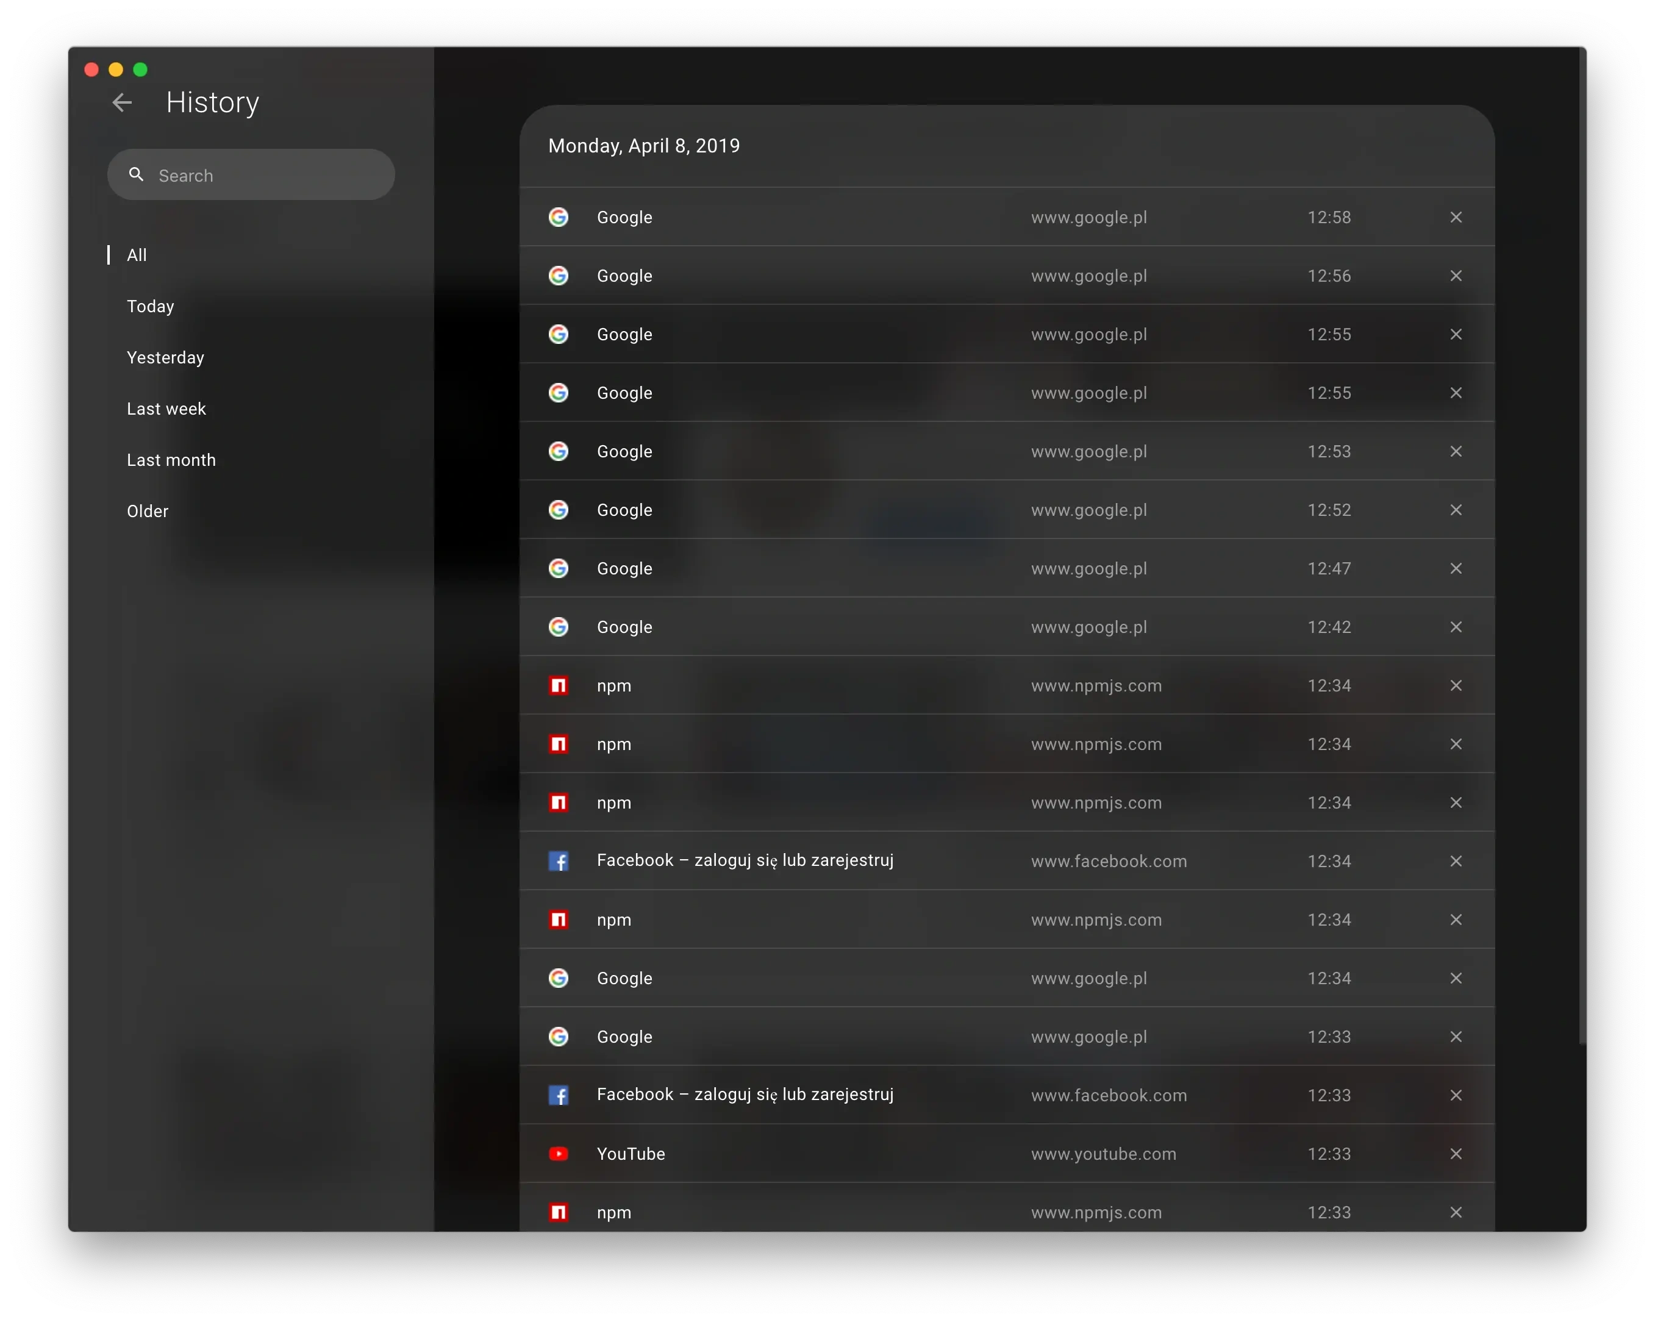Open the Google page visited at 12:58
This screenshot has height=1322, width=1655.
pos(625,217)
